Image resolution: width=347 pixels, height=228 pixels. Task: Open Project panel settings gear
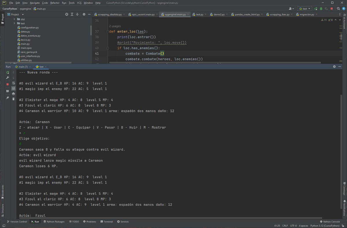84,14
